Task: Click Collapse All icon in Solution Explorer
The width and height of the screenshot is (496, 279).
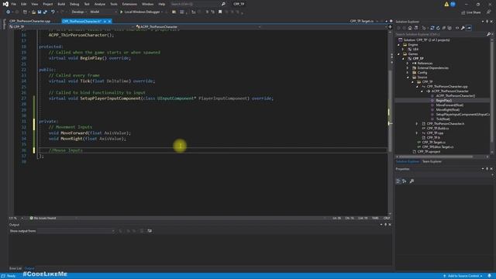Action: point(444,28)
